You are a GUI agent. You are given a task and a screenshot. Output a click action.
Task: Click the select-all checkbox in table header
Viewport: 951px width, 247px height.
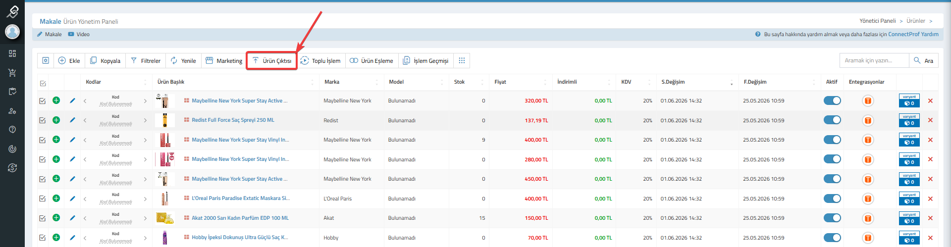pos(43,83)
